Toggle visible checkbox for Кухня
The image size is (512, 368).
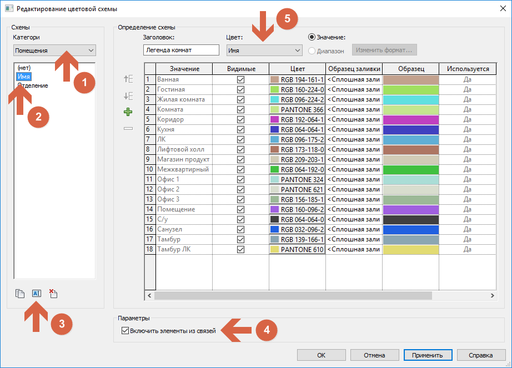pos(240,129)
